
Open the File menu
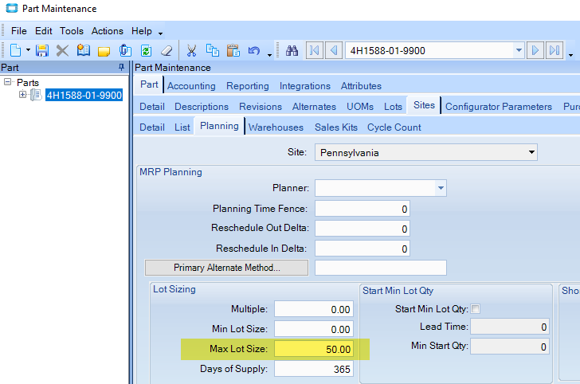[x=19, y=31]
